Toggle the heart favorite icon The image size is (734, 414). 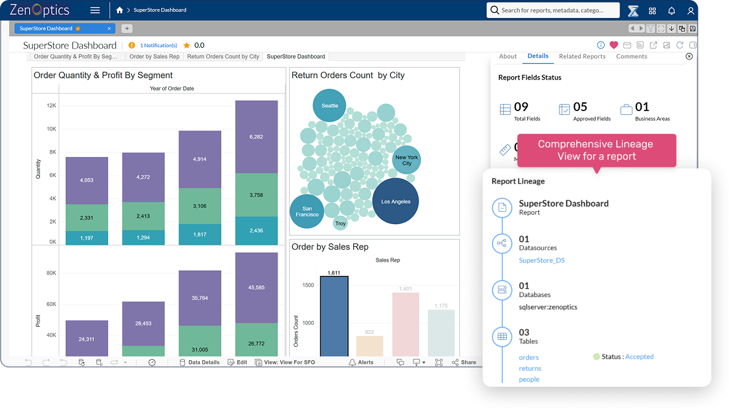pos(614,45)
